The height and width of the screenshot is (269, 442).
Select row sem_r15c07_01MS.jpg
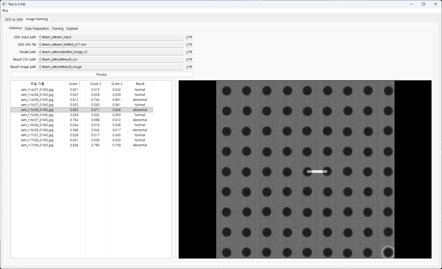(82, 105)
